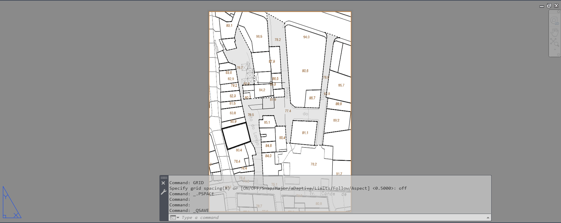
Task: Select the elevation label '89,2'
Action: 336,120
